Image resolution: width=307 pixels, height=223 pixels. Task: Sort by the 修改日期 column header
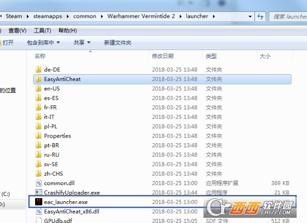click(163, 57)
